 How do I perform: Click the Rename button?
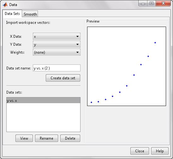pyautogui.click(x=46, y=138)
